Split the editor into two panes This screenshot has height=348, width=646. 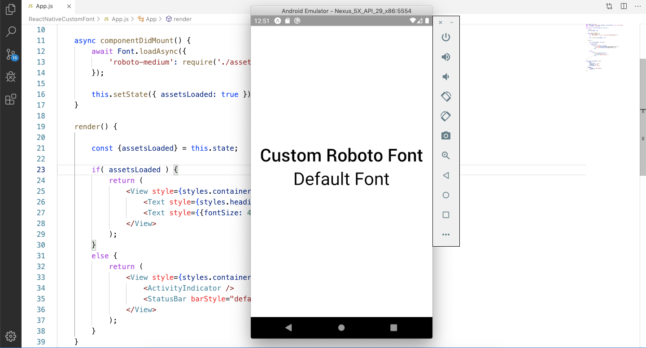(623, 6)
